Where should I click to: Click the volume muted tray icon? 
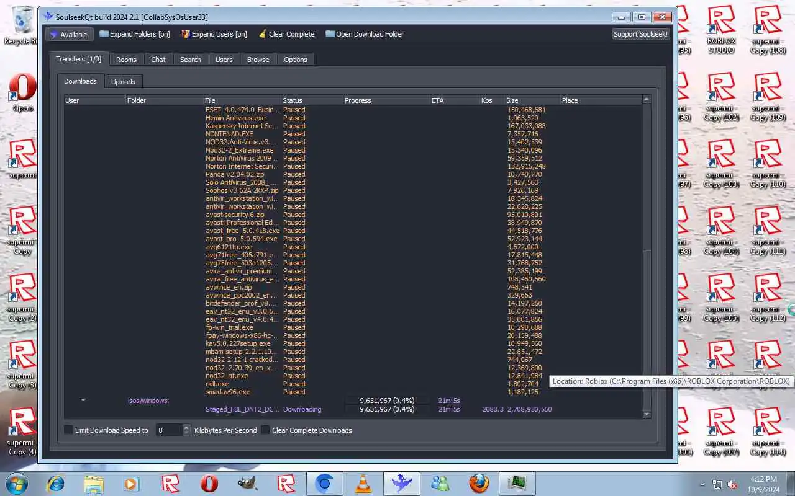pyautogui.click(x=733, y=484)
